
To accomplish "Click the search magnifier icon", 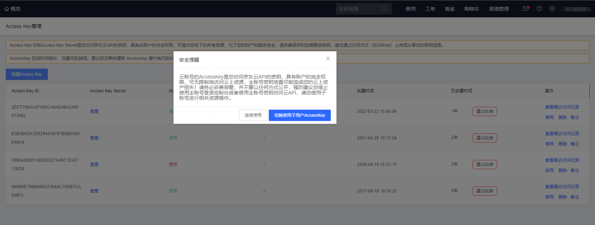I will click(x=385, y=9).
